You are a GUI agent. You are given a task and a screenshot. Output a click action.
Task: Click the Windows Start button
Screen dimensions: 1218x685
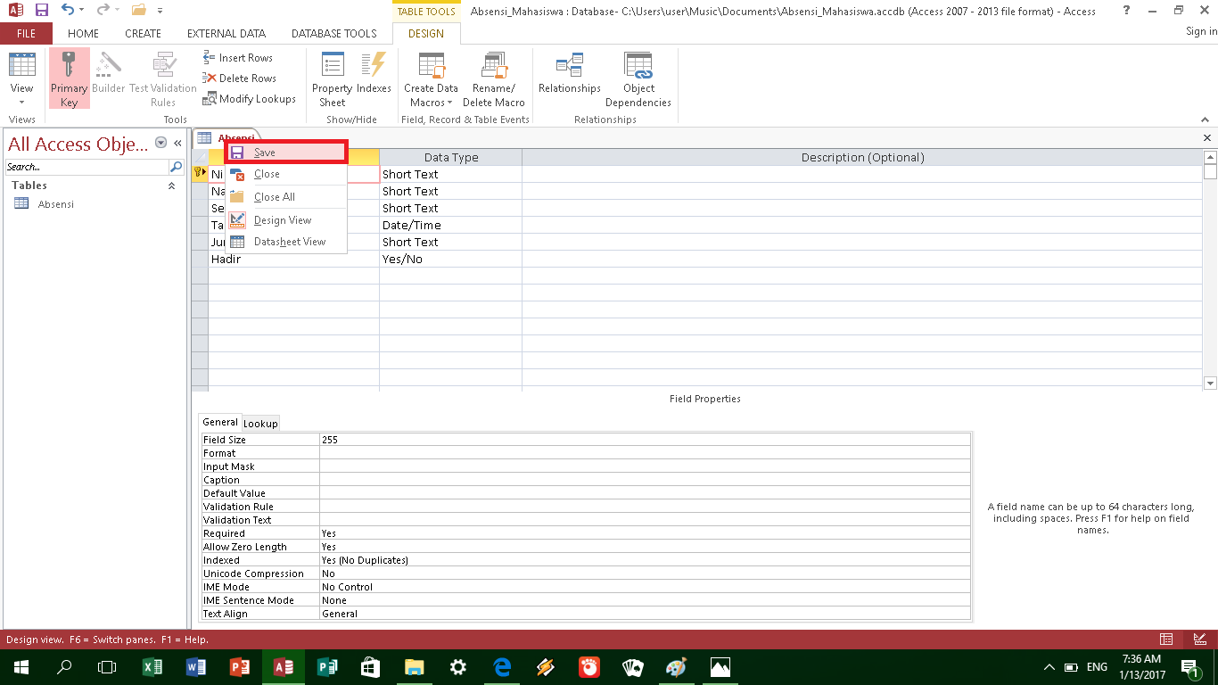pos(21,666)
